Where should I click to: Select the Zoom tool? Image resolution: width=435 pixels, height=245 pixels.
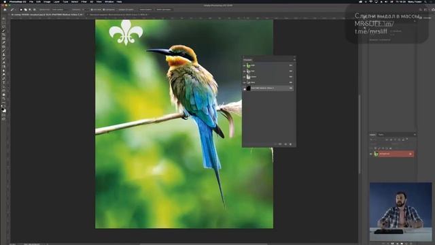(3, 98)
